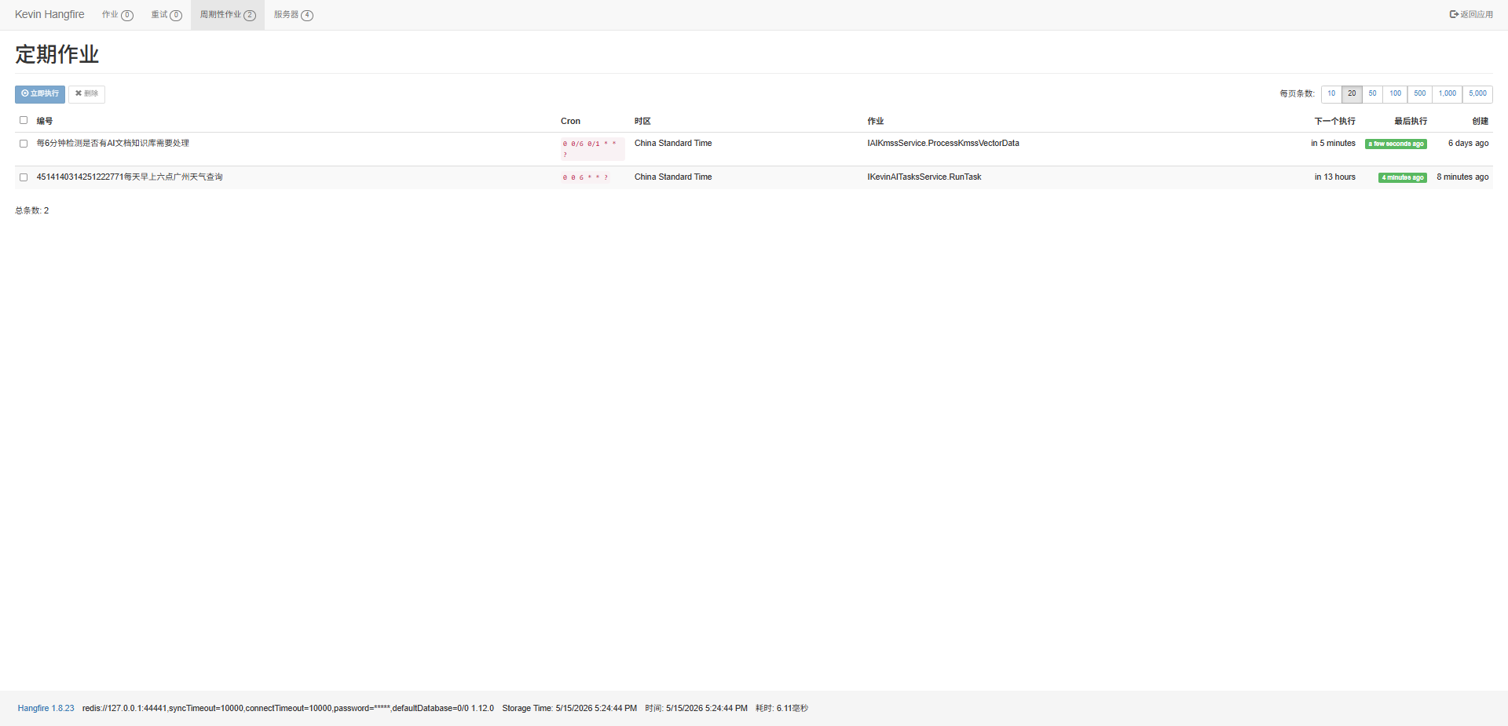The image size is (1508, 726).
Task: Click China Standard Time in first job row
Action: (673, 144)
